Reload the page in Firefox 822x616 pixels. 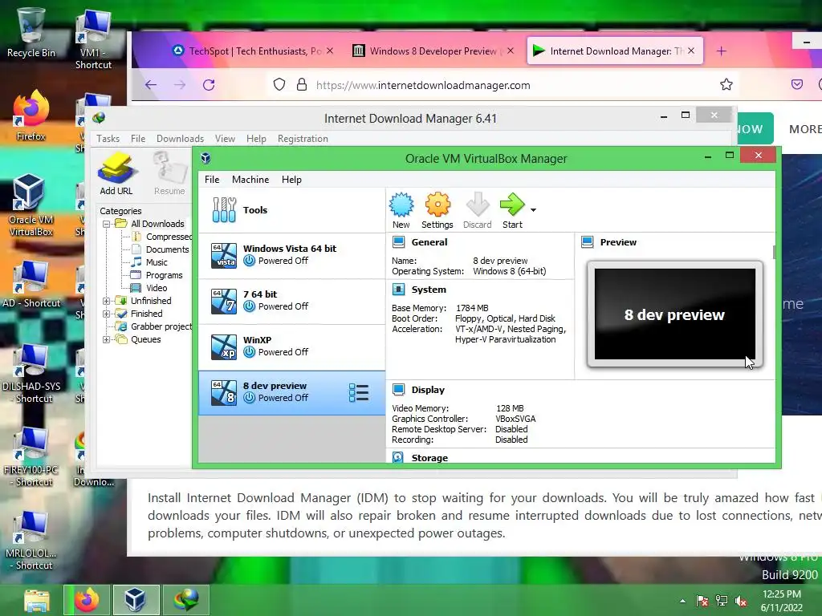click(209, 85)
